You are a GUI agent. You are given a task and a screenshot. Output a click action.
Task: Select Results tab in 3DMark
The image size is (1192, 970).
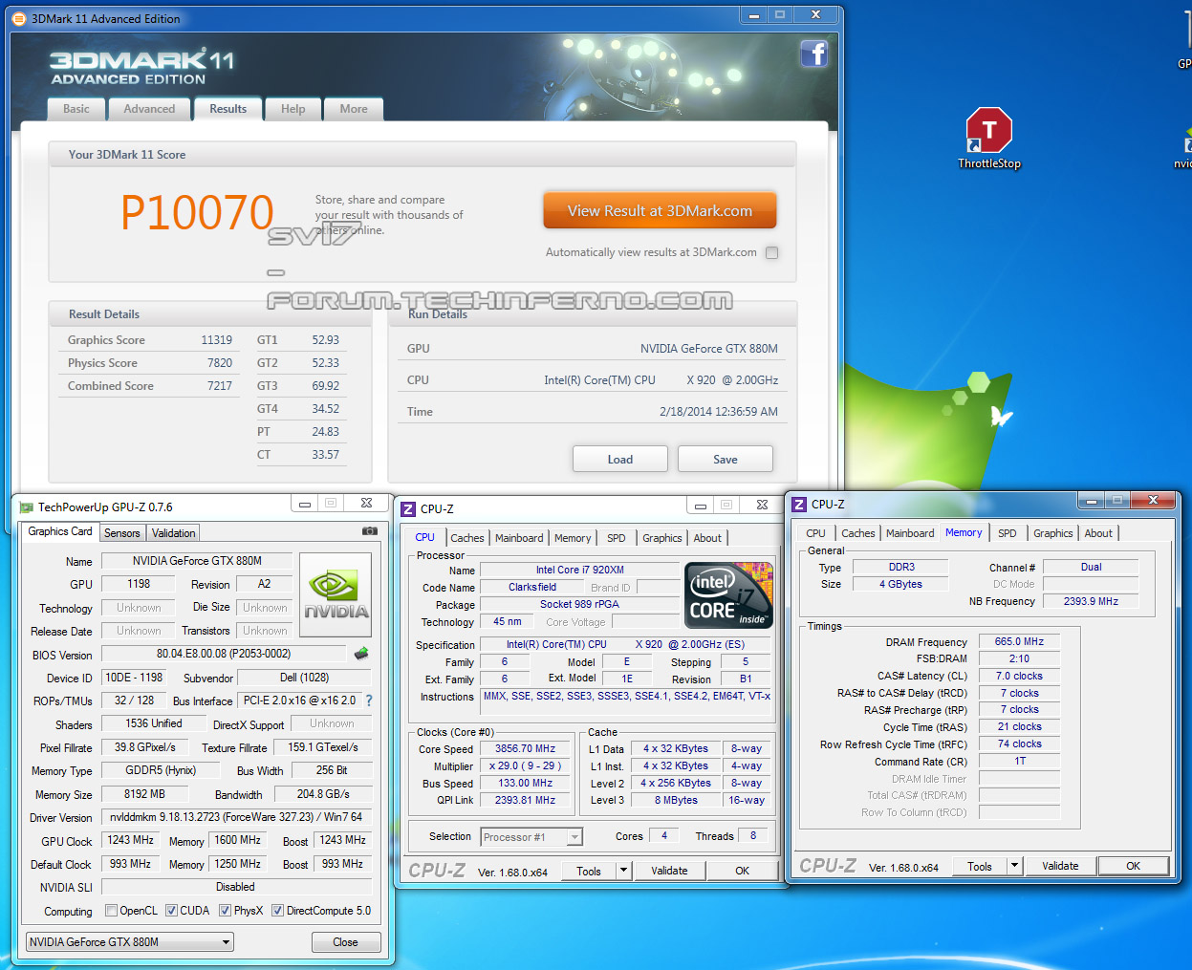pos(228,109)
